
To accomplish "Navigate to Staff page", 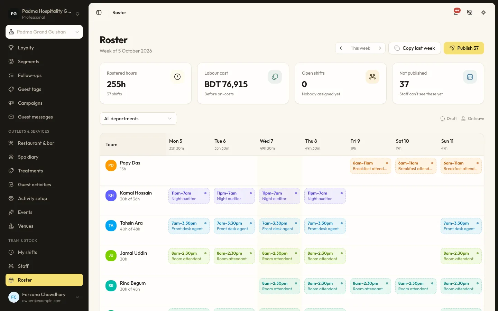I will coord(44,266).
